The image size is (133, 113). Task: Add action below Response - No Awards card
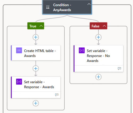point(98,77)
